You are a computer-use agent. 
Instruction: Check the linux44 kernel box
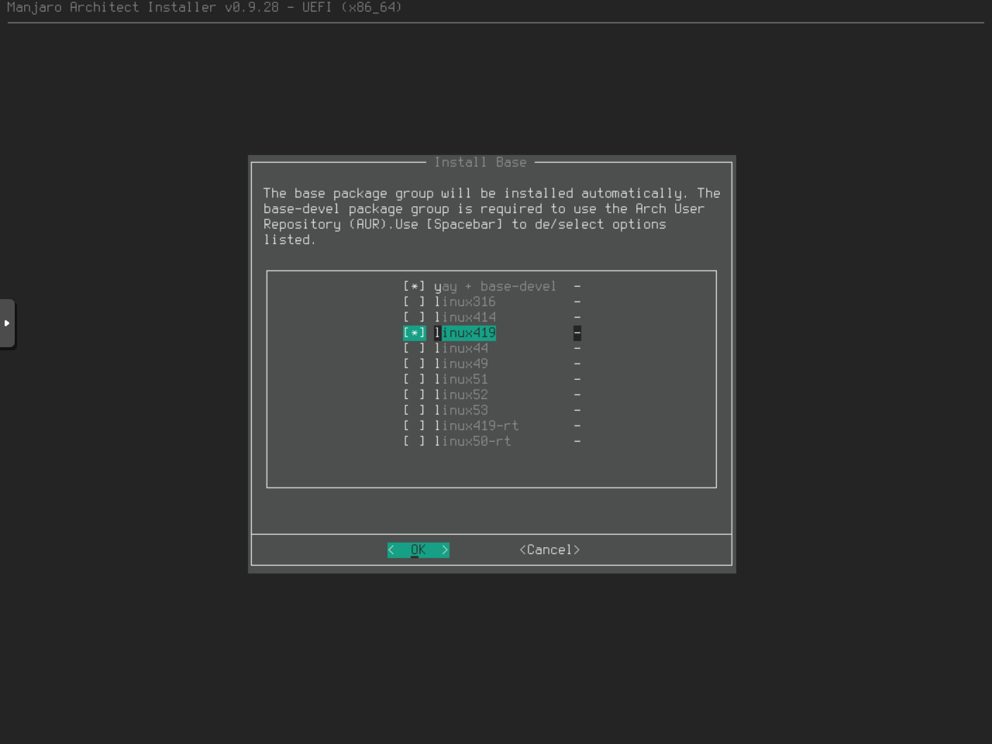coord(414,349)
